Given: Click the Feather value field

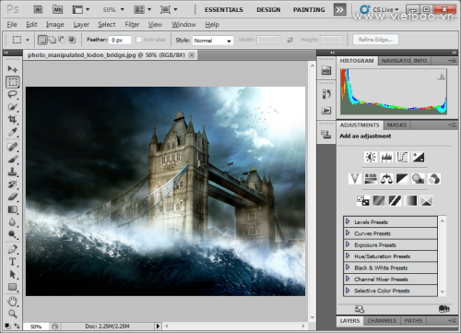Looking at the screenshot, I should 120,40.
